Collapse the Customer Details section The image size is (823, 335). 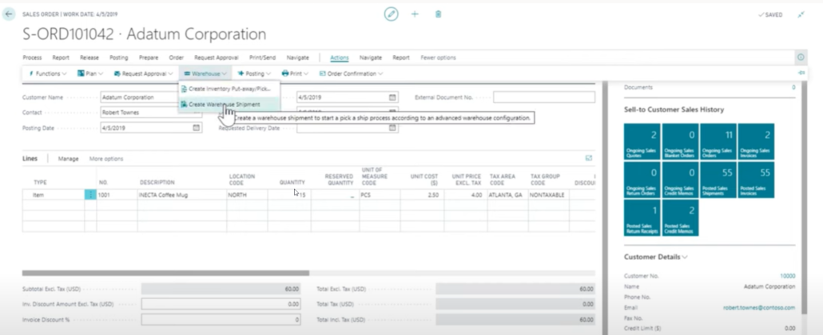tap(655, 257)
